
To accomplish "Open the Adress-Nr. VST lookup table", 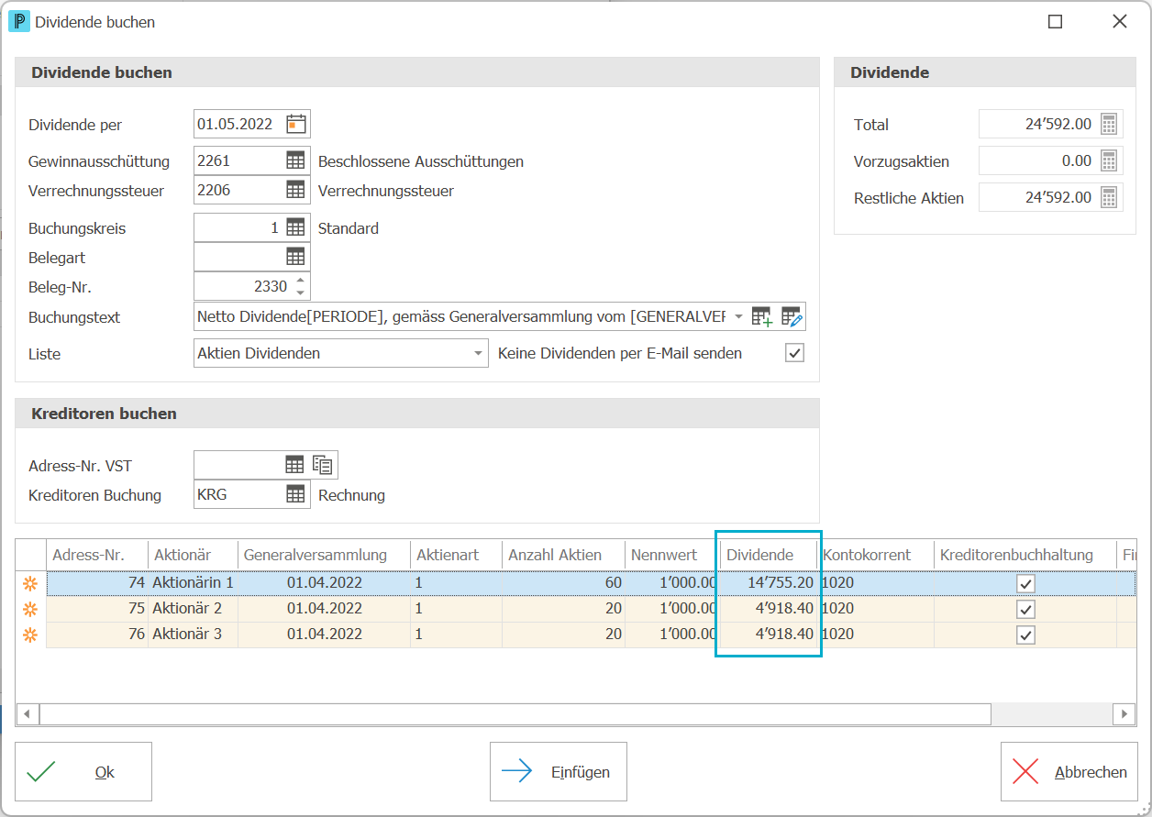I will 294,465.
